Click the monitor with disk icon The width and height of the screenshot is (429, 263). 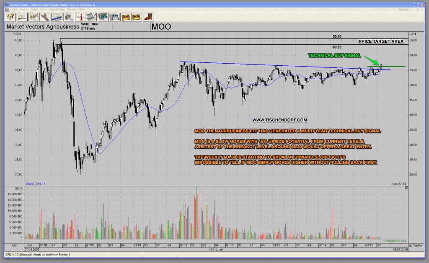102,17
